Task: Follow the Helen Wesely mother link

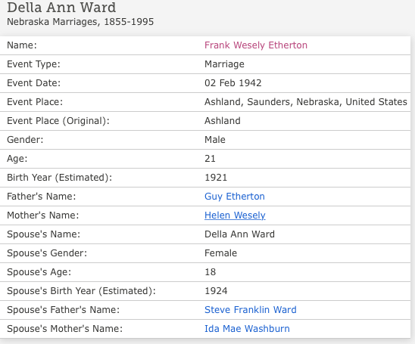Action: (235, 215)
